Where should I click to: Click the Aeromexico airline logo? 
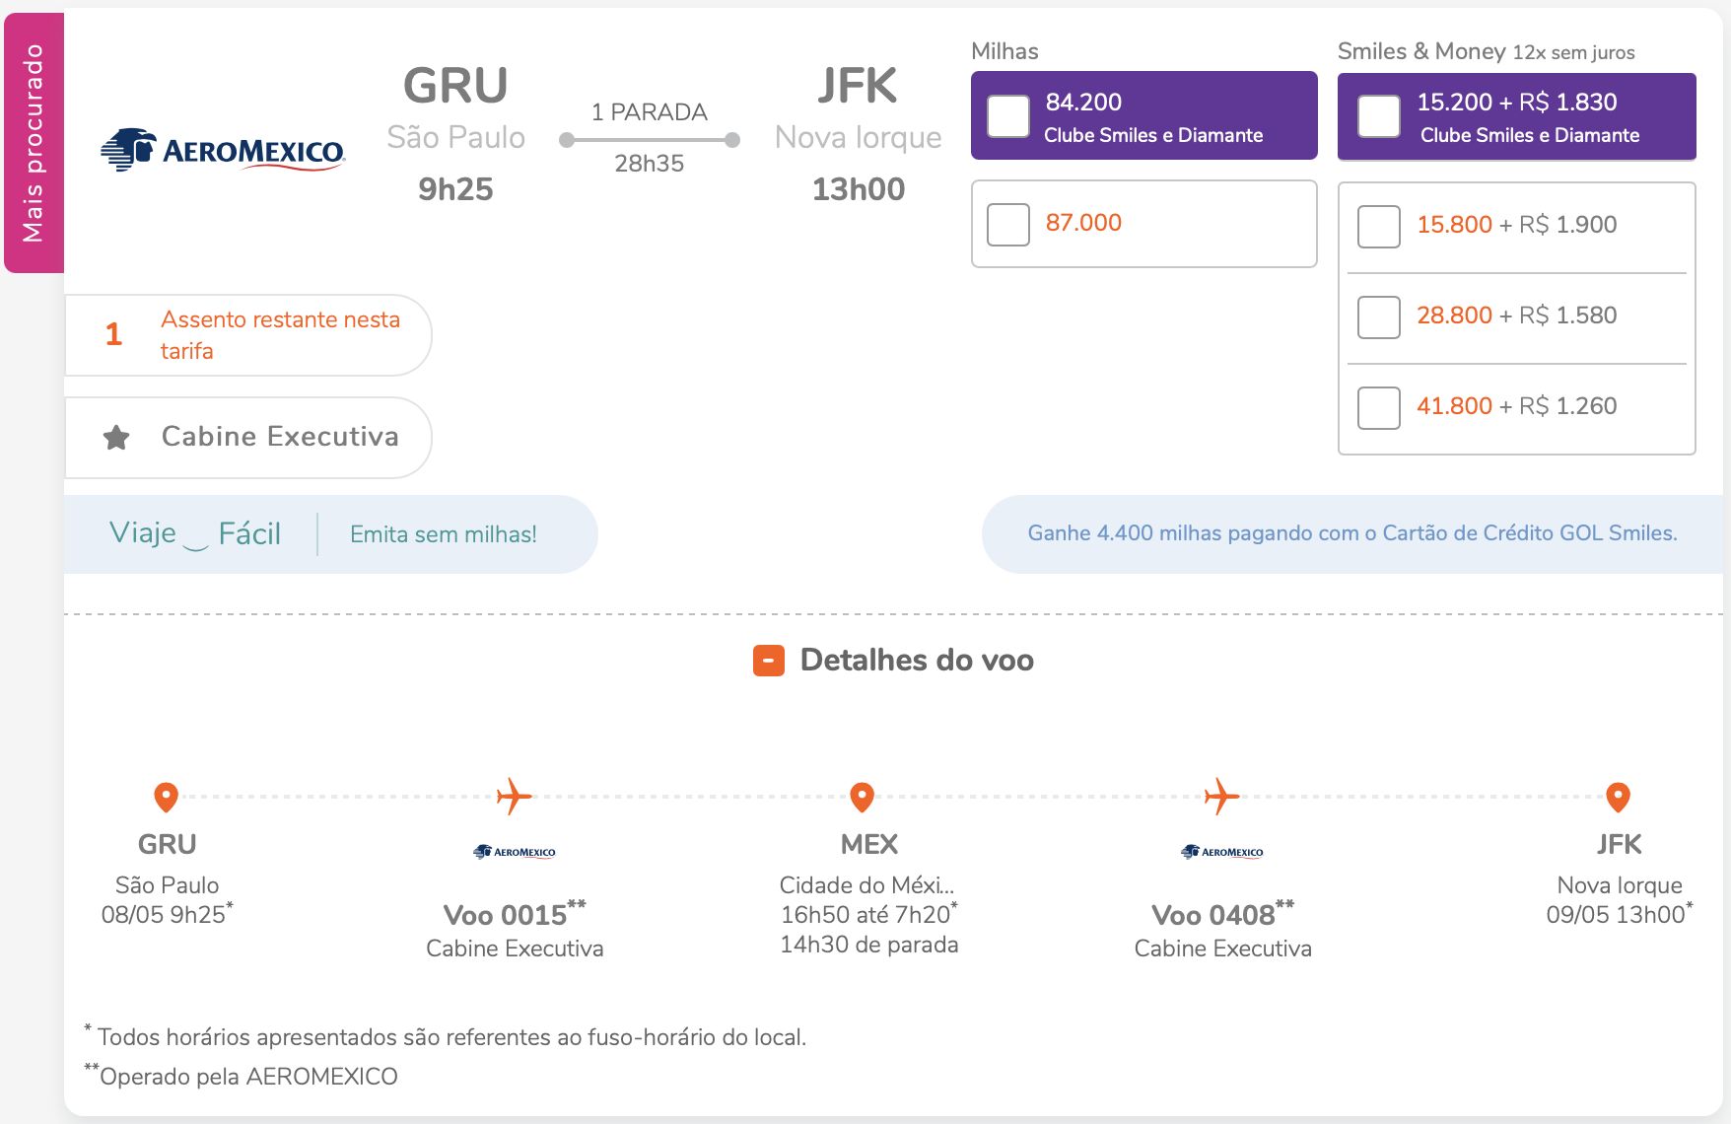point(223,150)
